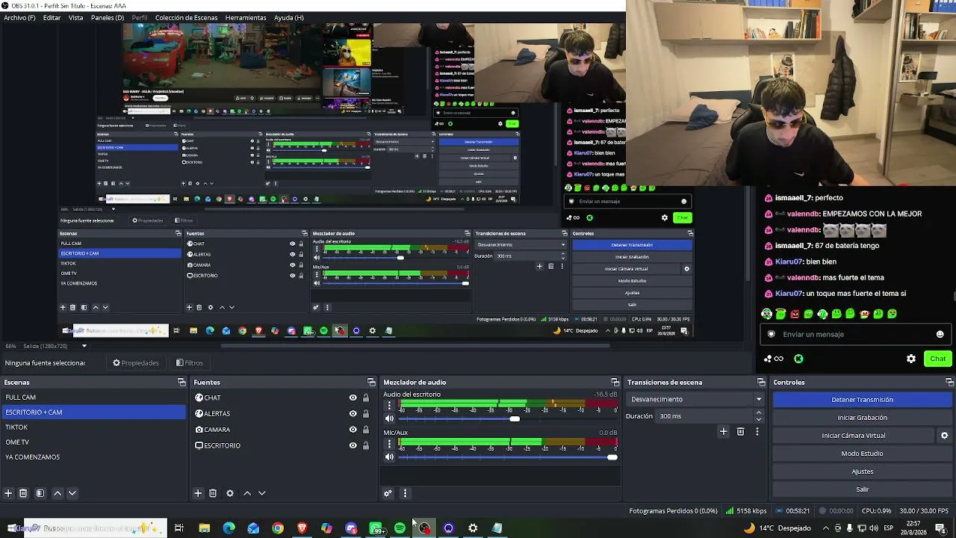Image resolution: width=956 pixels, height=538 pixels.
Task: Move the selected source down in Fuentes
Action: (x=262, y=493)
